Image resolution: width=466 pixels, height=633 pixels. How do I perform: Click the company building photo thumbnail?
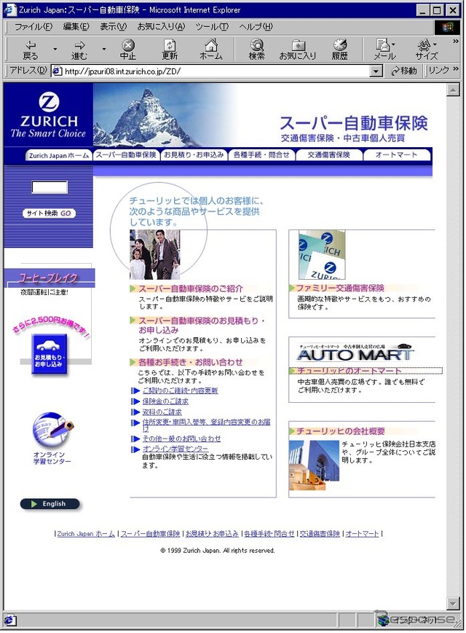pos(315,465)
